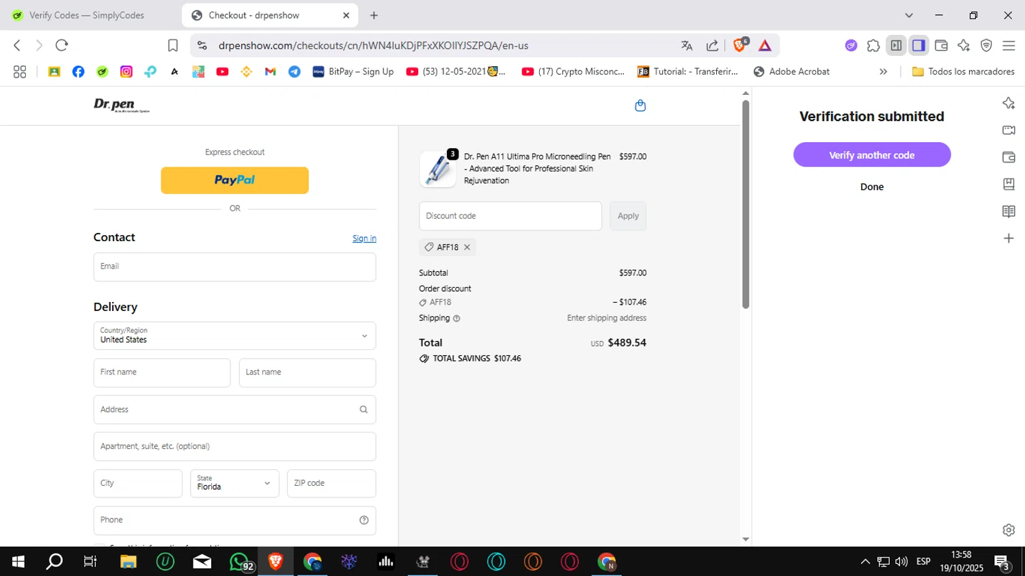Image resolution: width=1025 pixels, height=576 pixels.
Task: Show hidden system tray icons
Action: (865, 562)
